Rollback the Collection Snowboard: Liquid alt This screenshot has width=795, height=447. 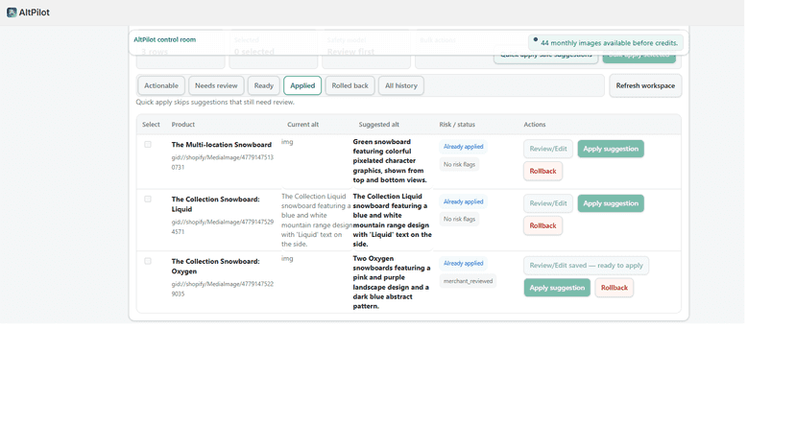[x=543, y=226]
